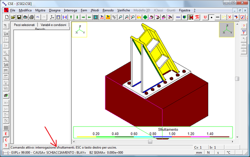Viewport: 250px width, 157px height.
Task: Click the camera snapshot icon in toolbar
Action: (x=25, y=17)
